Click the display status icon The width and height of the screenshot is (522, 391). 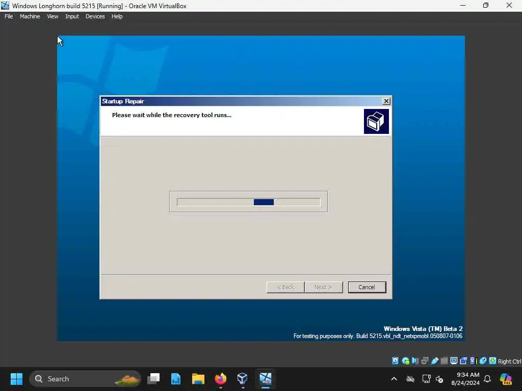point(454,361)
